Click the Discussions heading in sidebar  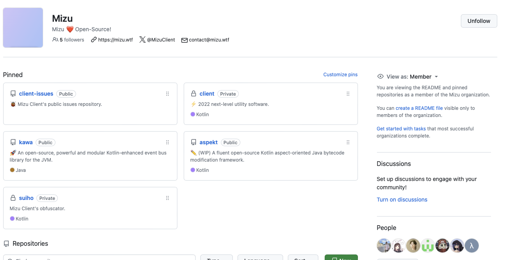[394, 164]
